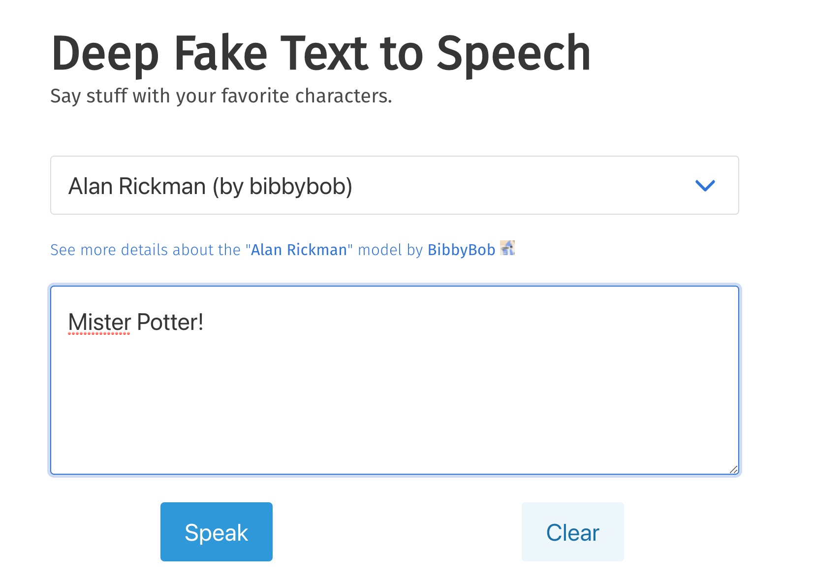Click "Alan Rickman" text in the voice selector
The image size is (814, 586).
pos(137,187)
